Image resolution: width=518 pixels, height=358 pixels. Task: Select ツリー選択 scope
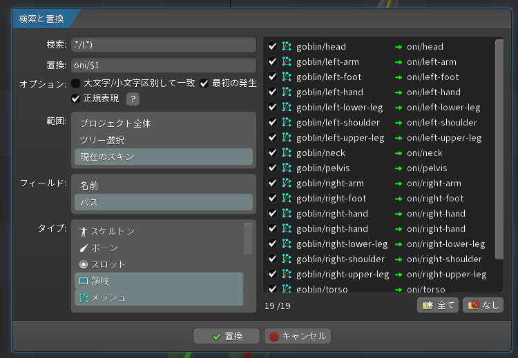pos(164,140)
